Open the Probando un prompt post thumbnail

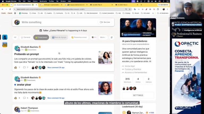coord(105,58)
